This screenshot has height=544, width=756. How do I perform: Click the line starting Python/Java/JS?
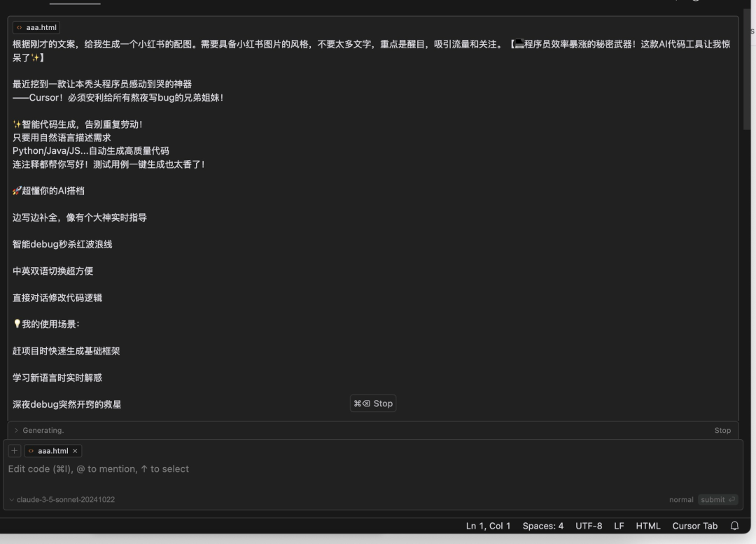90,150
